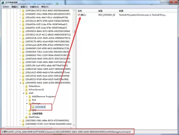Image resolution: width=179 pixels, height=135 pixels.
Task: Click the tree horizontal scroll right arrow
Action: point(71,128)
